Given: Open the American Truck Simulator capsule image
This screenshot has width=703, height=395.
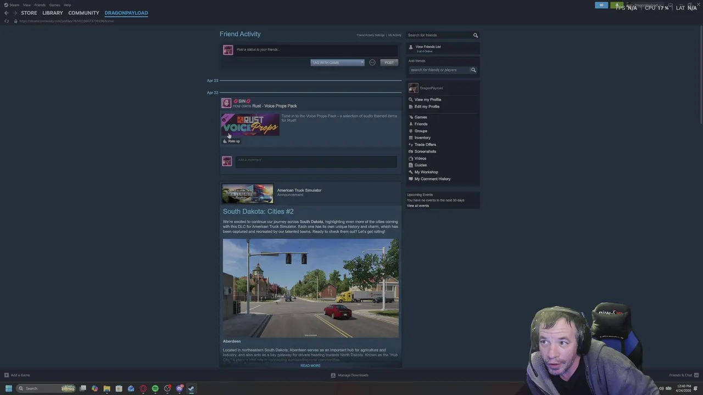Looking at the screenshot, I should click(248, 193).
